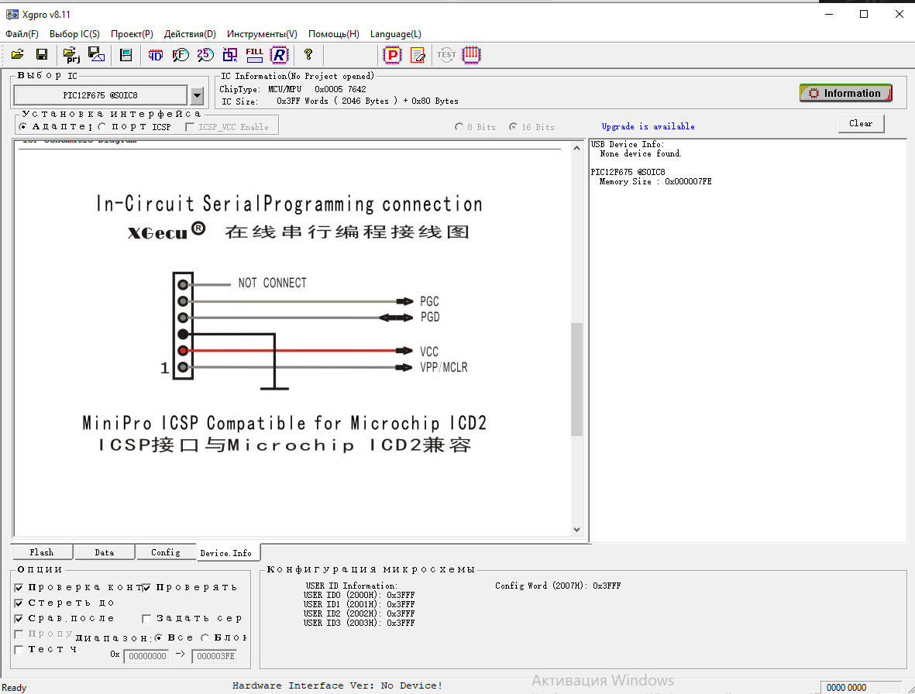Click the 'Upgrade is available' link
The height and width of the screenshot is (694, 915).
pos(648,126)
